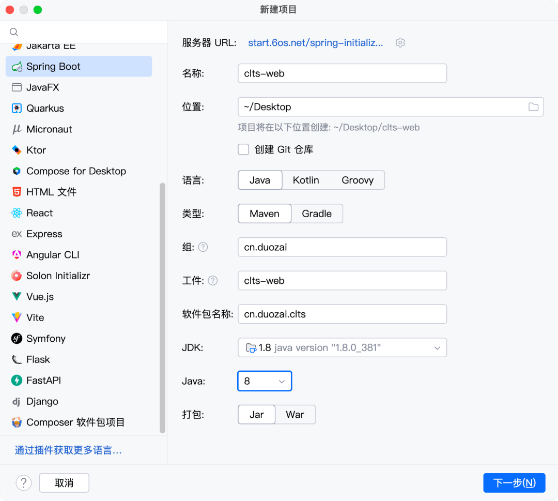The height and width of the screenshot is (501, 558).
Task: Click the Ktor icon
Action: tap(17, 150)
